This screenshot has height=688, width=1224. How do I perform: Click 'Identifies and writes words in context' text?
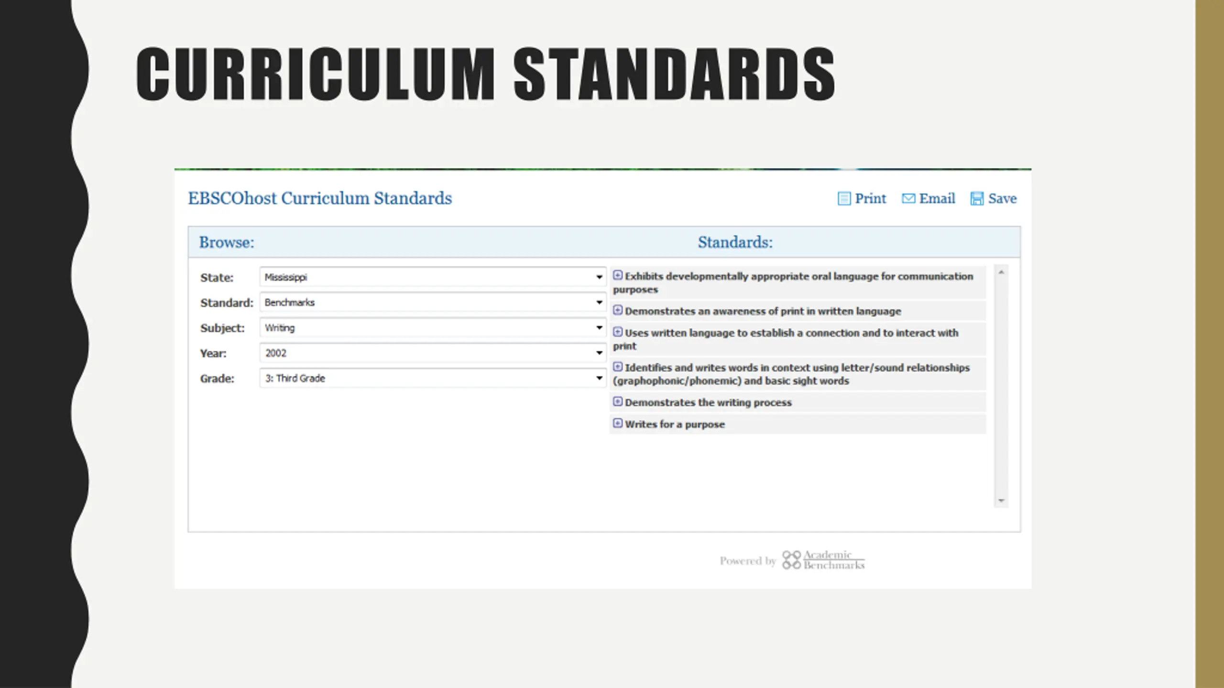point(791,374)
